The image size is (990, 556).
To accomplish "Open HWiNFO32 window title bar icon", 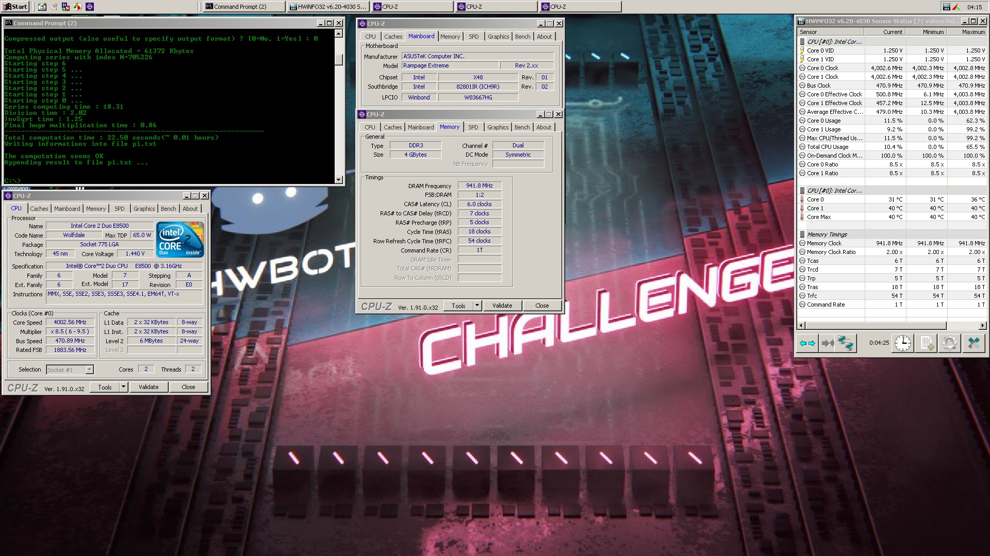I will [801, 21].
